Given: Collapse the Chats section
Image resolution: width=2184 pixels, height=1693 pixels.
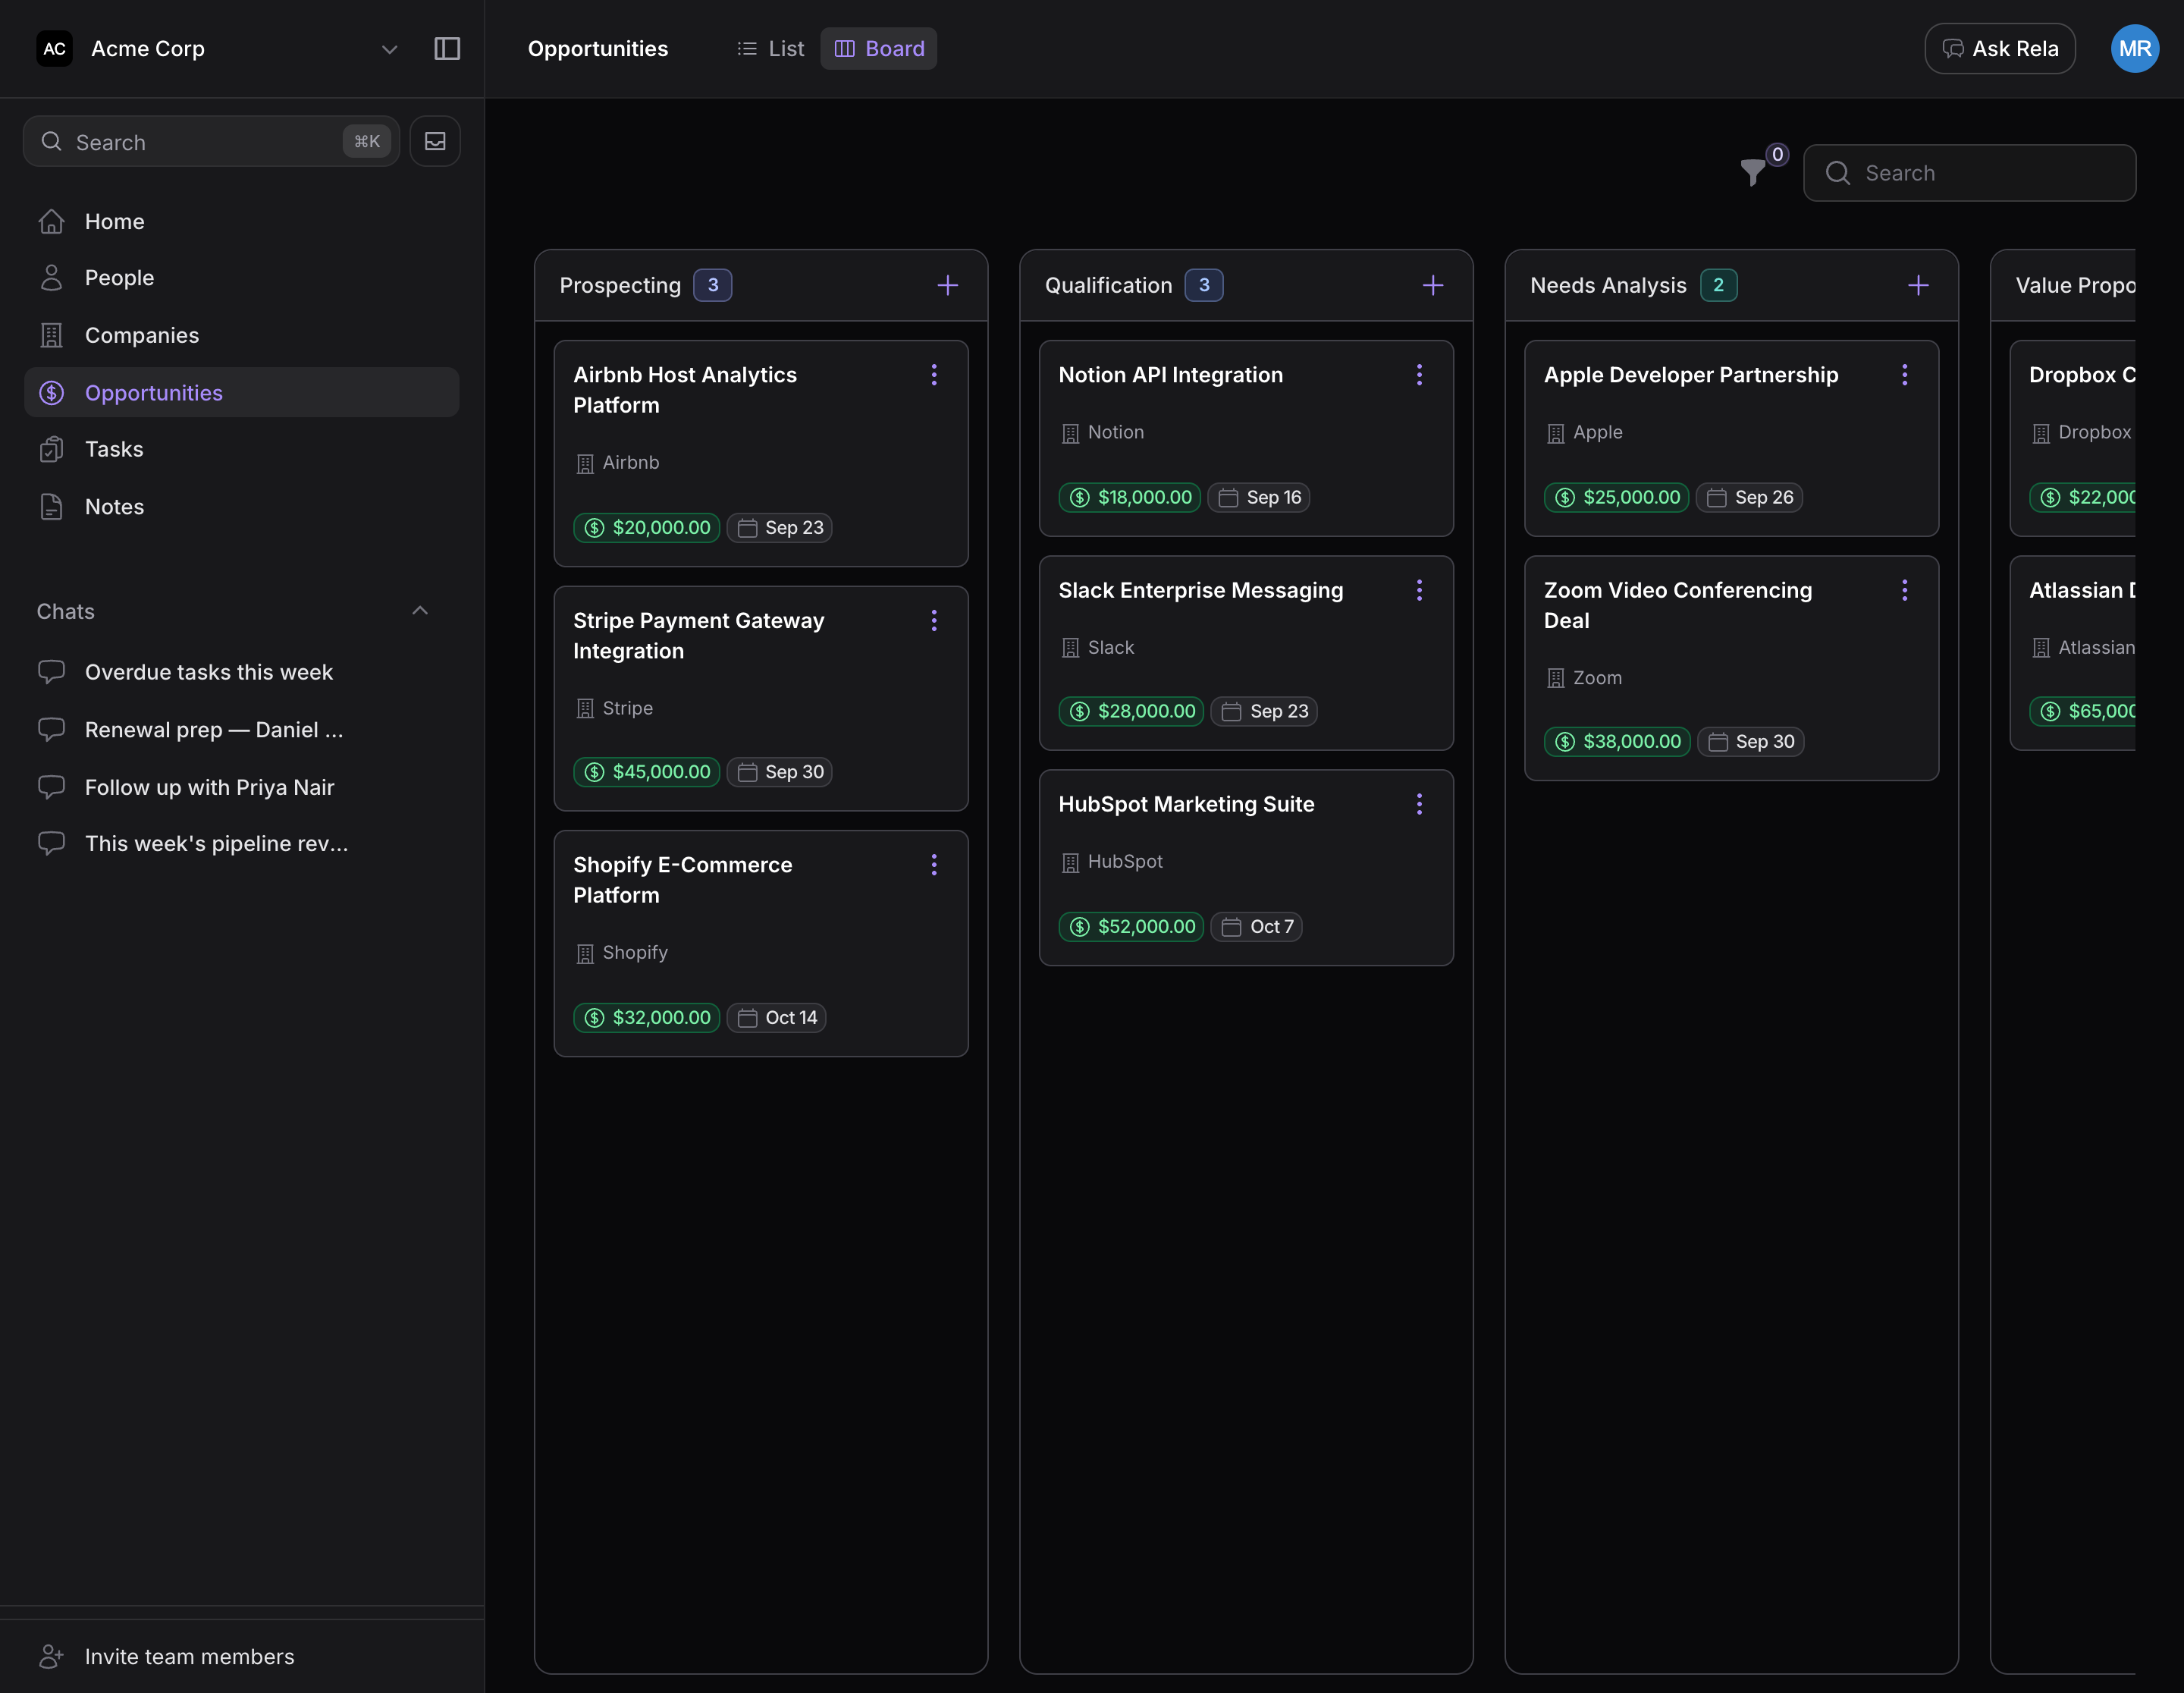Looking at the screenshot, I should pos(420,611).
